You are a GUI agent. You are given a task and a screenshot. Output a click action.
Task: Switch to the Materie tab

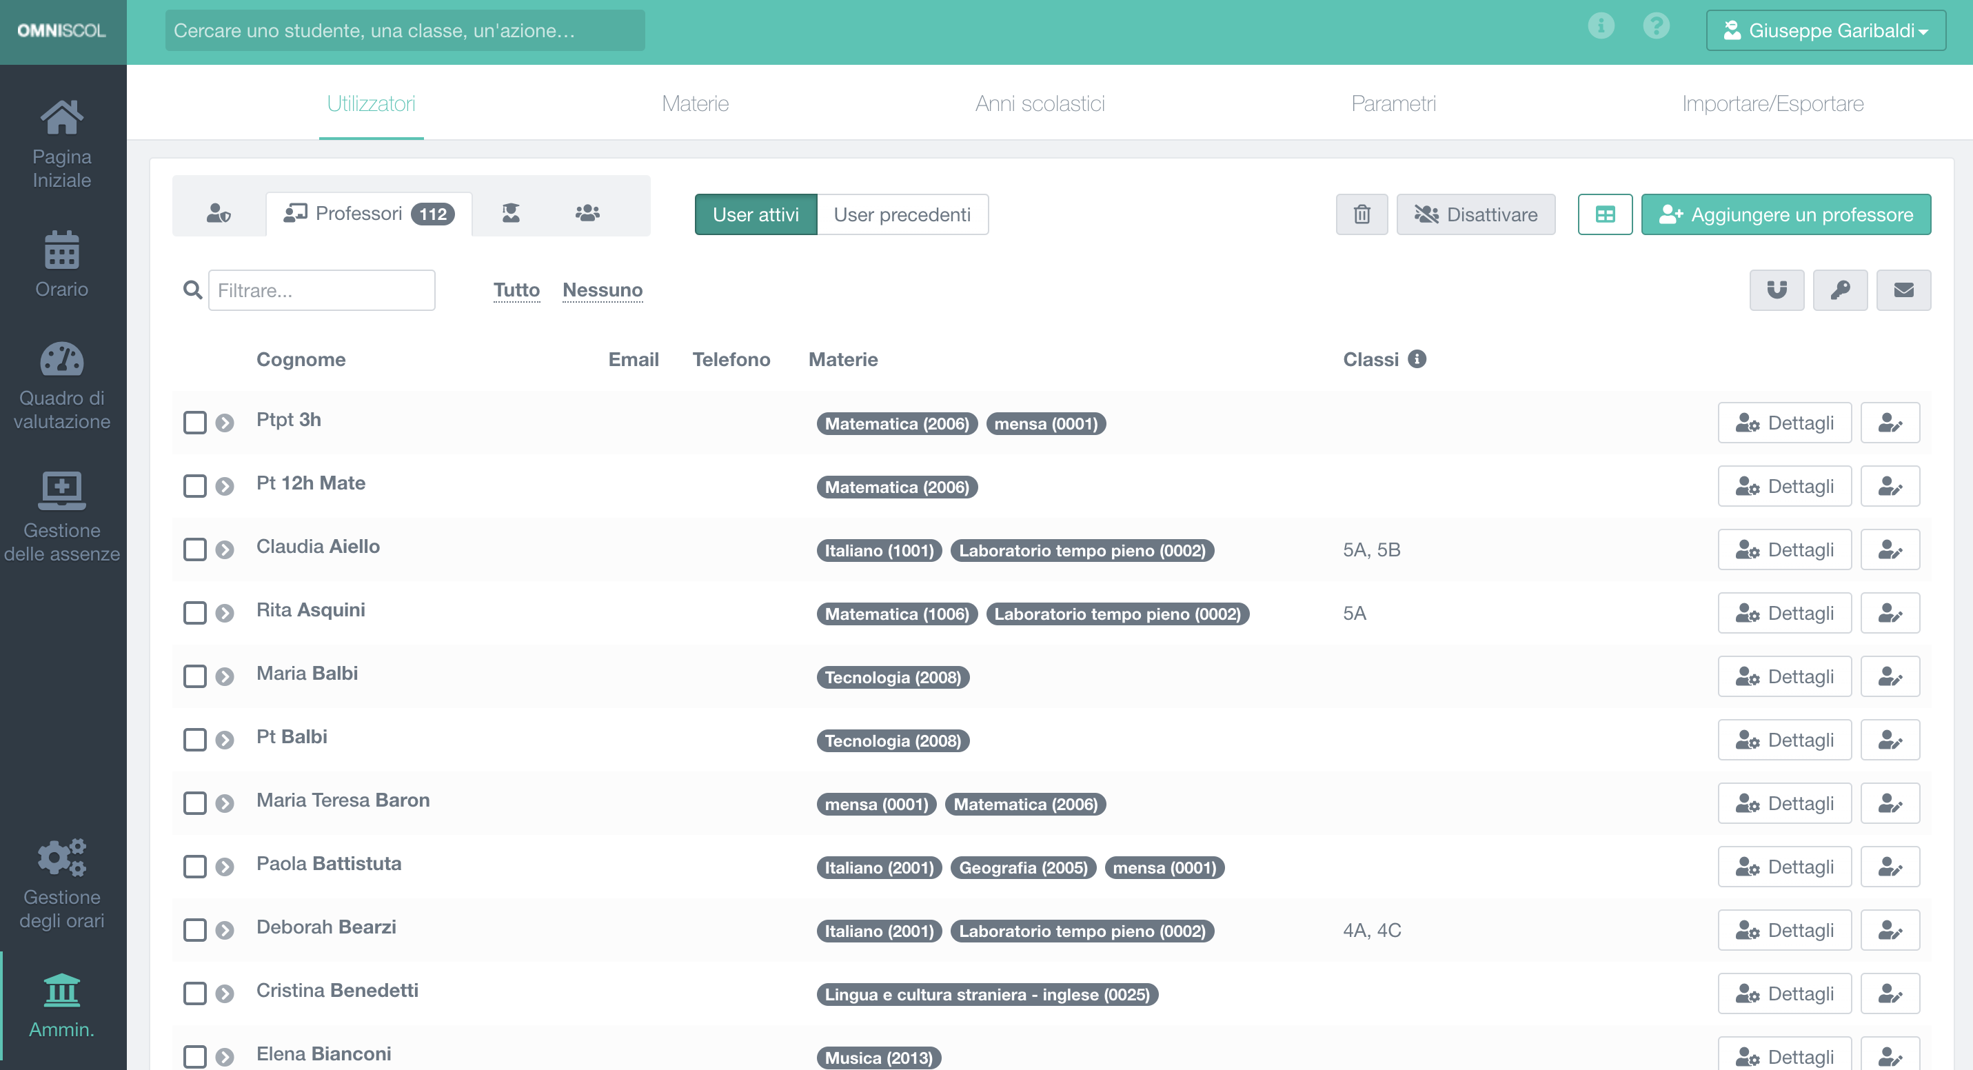pyautogui.click(x=695, y=103)
